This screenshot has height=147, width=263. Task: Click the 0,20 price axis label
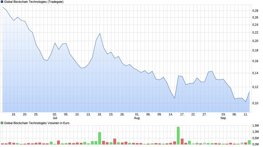[255, 41]
